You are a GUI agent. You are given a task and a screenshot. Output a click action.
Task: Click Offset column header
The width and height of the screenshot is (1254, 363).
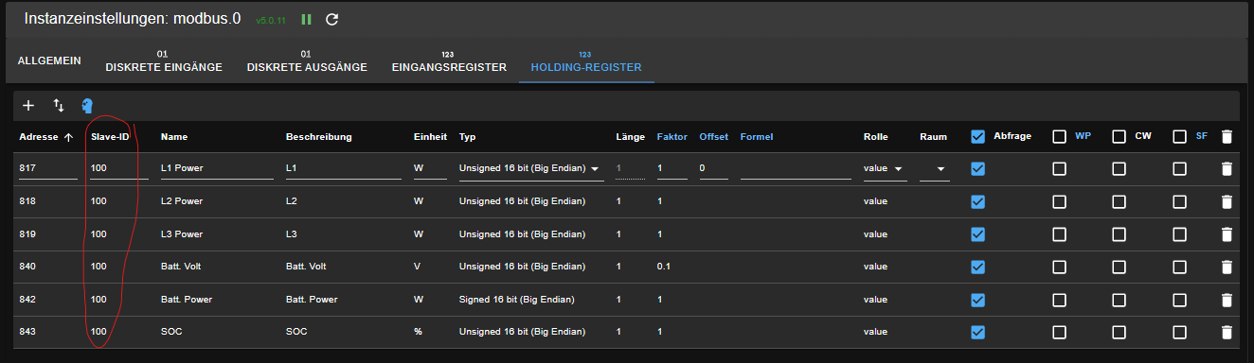click(x=713, y=137)
